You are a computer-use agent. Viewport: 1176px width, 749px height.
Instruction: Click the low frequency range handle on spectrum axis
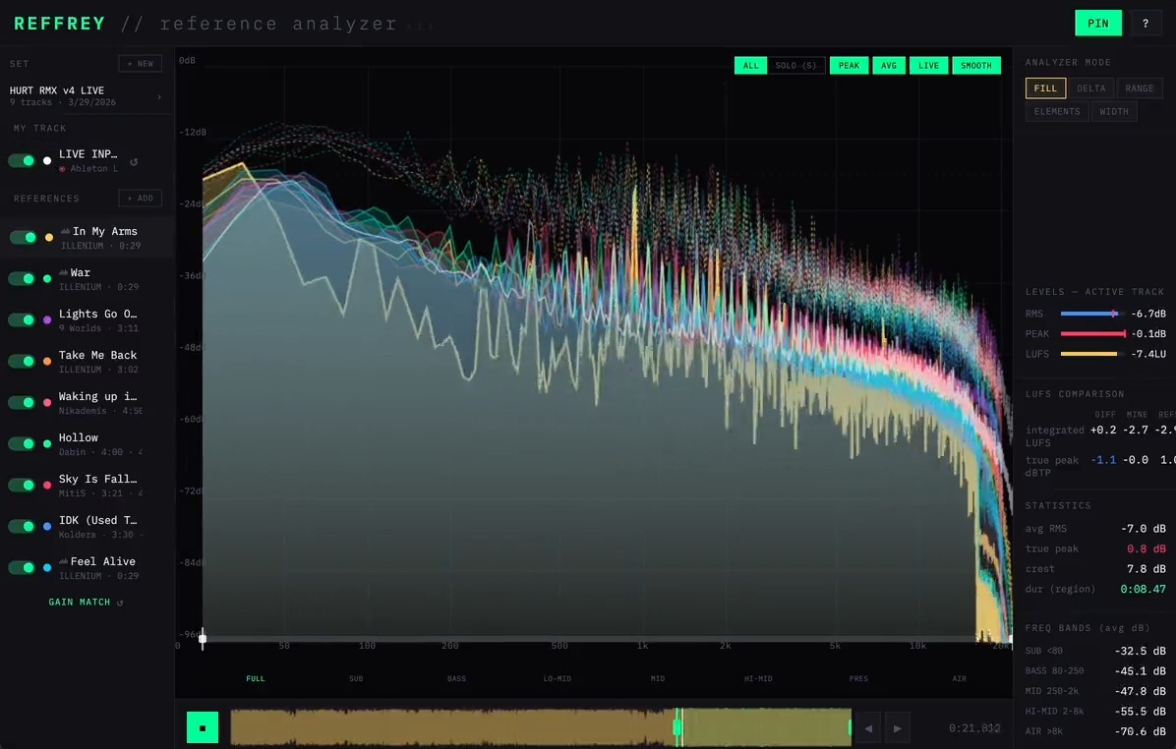[x=203, y=638]
